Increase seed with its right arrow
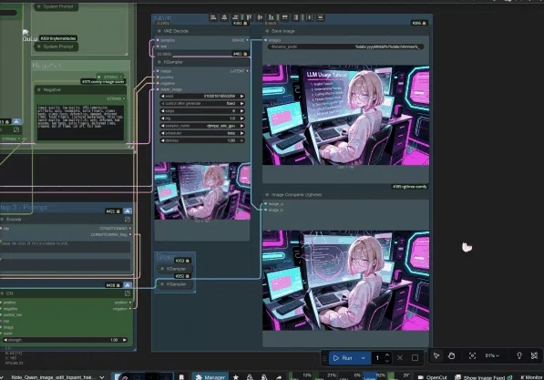Image resolution: width=544 pixels, height=380 pixels. 241,96
